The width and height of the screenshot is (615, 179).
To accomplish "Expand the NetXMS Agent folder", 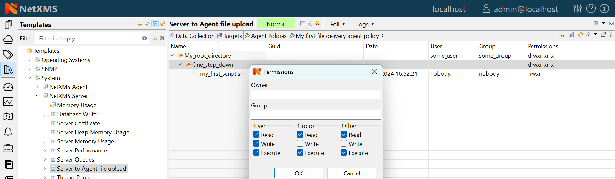I will (x=37, y=87).
